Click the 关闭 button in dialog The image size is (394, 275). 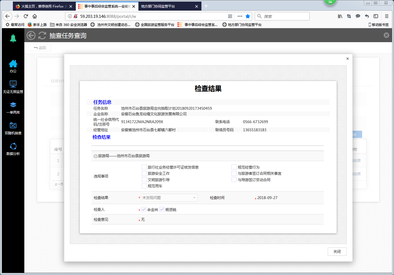coord(337,252)
